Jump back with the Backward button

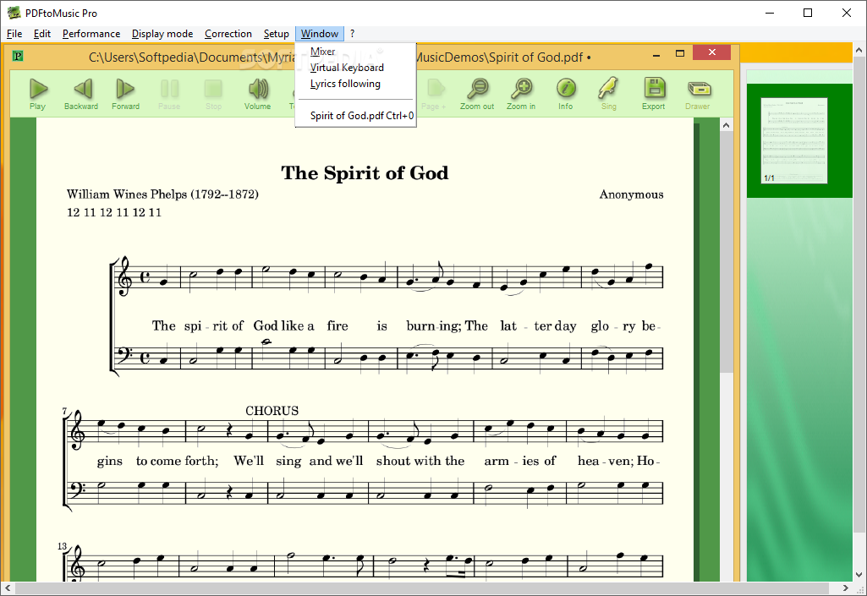(x=81, y=94)
